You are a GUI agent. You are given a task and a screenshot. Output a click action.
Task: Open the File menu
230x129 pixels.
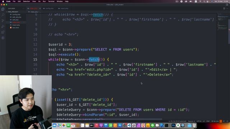14,1
